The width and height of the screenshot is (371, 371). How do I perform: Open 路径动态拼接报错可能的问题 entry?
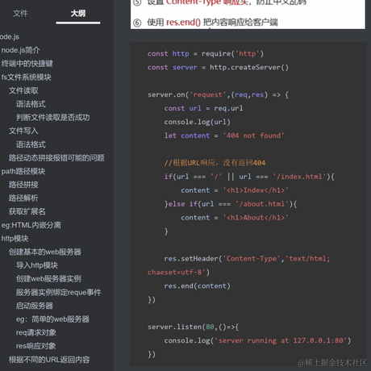56,158
